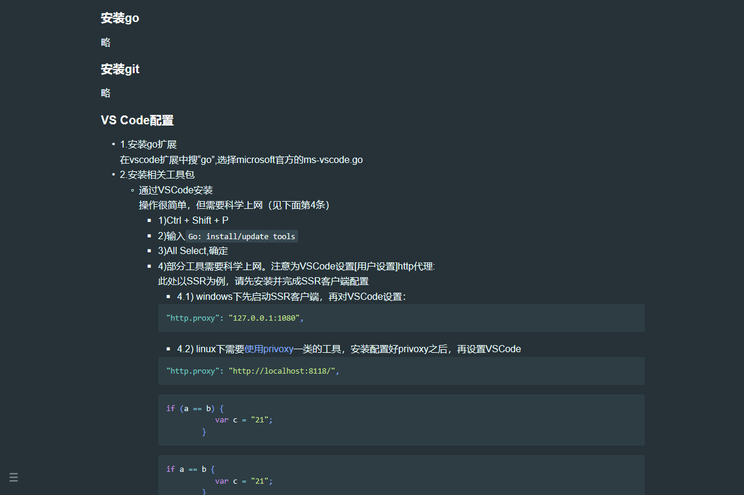Click the VS Code配置 heading
Screen dimensions: 744x495
coord(137,121)
